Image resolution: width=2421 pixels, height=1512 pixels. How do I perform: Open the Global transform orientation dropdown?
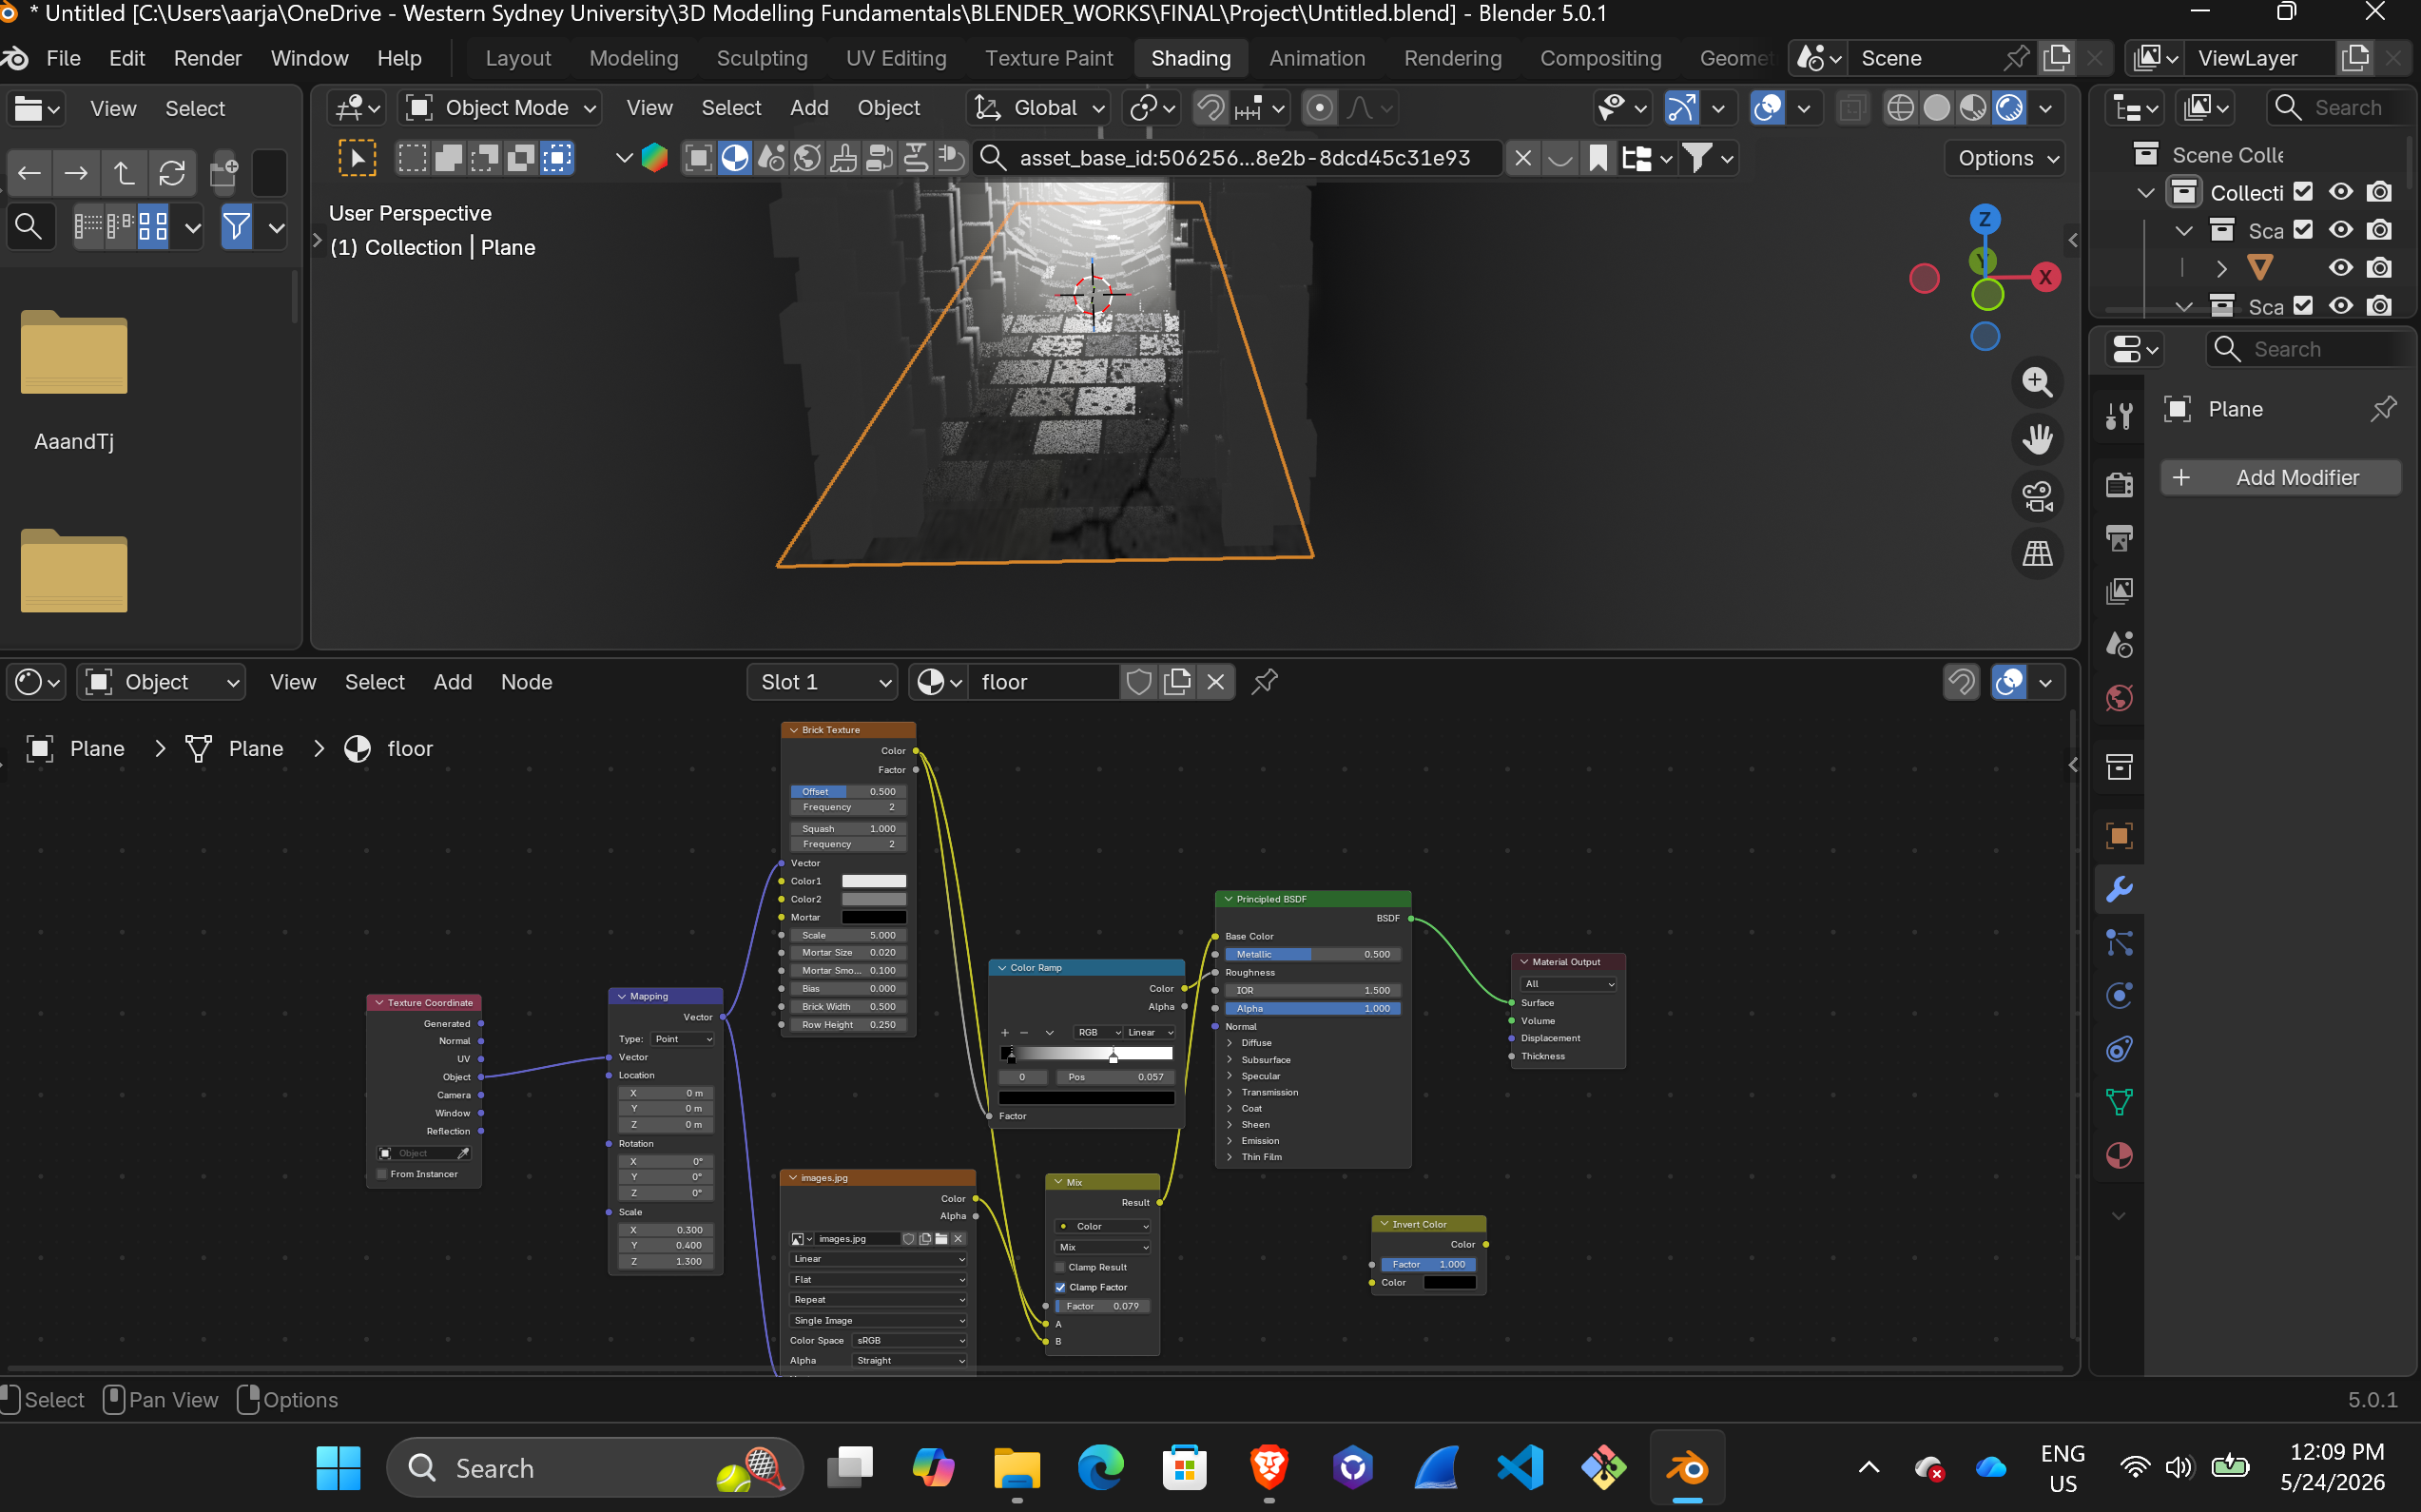(1041, 108)
